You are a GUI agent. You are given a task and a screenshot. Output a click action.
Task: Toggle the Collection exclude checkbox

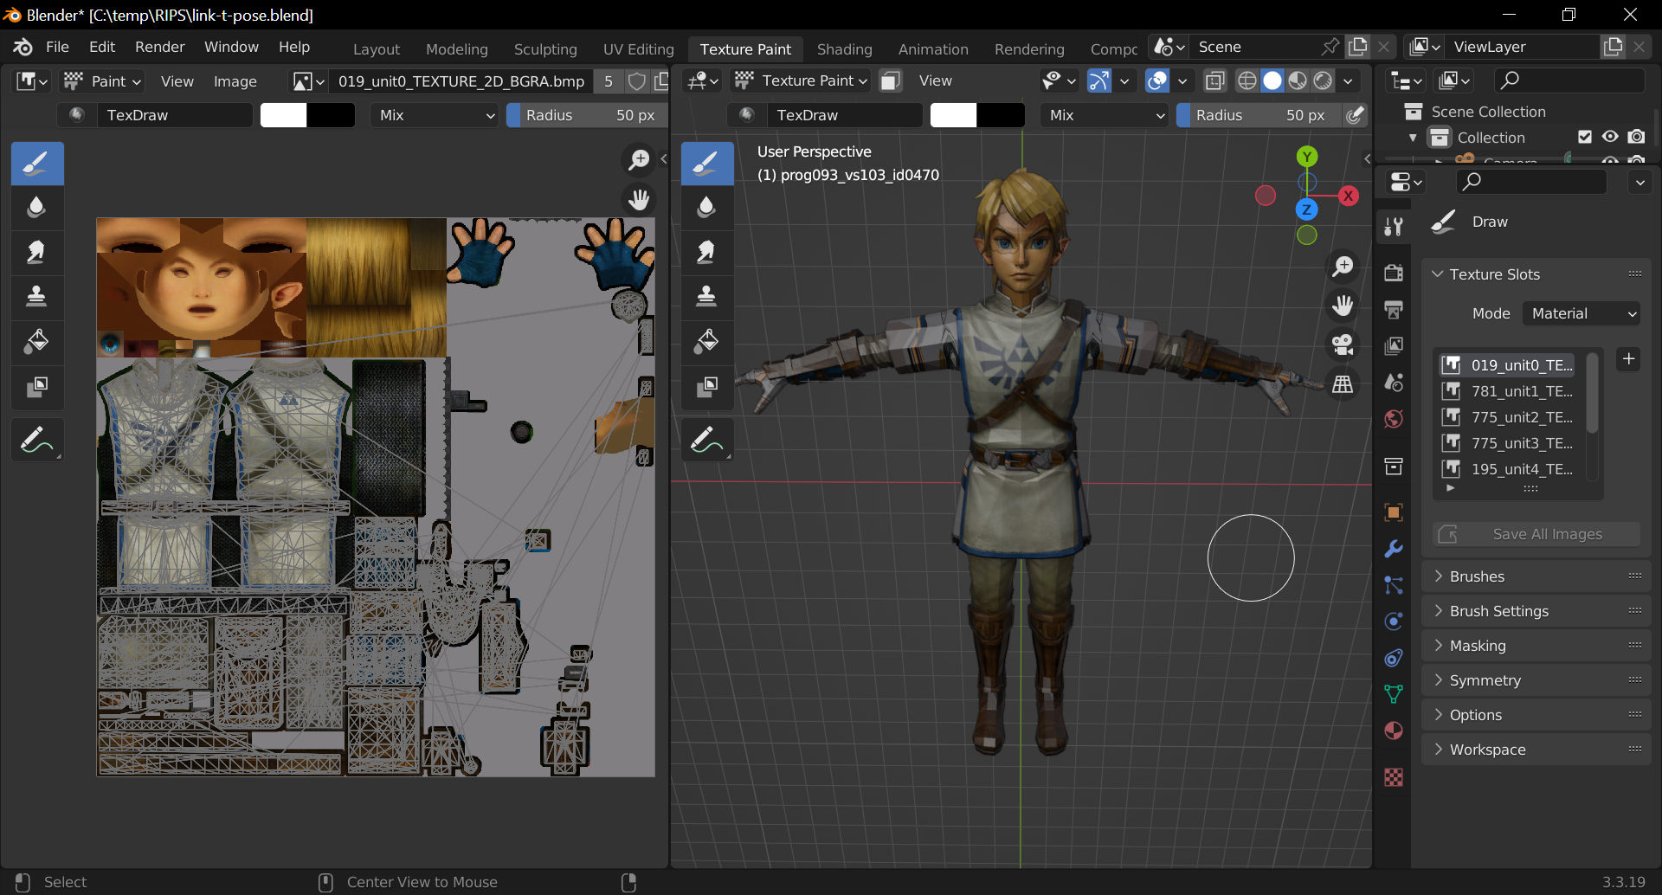point(1585,137)
